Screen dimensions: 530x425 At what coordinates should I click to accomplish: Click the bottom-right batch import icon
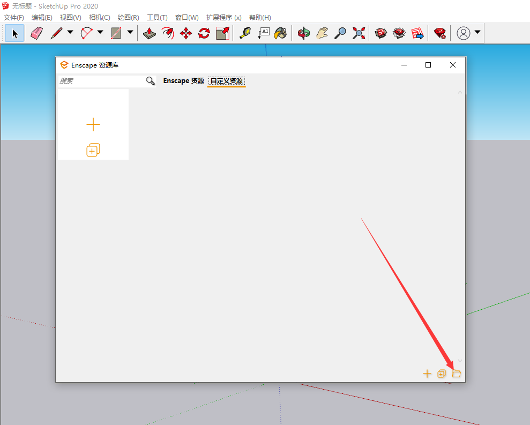(x=442, y=374)
